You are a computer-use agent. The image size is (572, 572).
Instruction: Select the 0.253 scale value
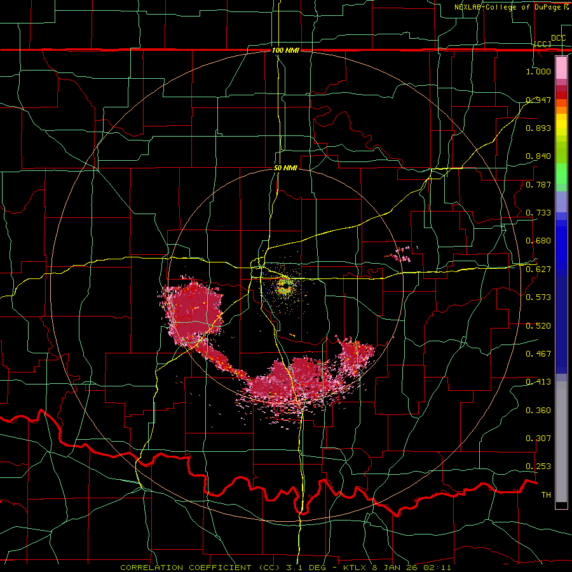pos(538,466)
